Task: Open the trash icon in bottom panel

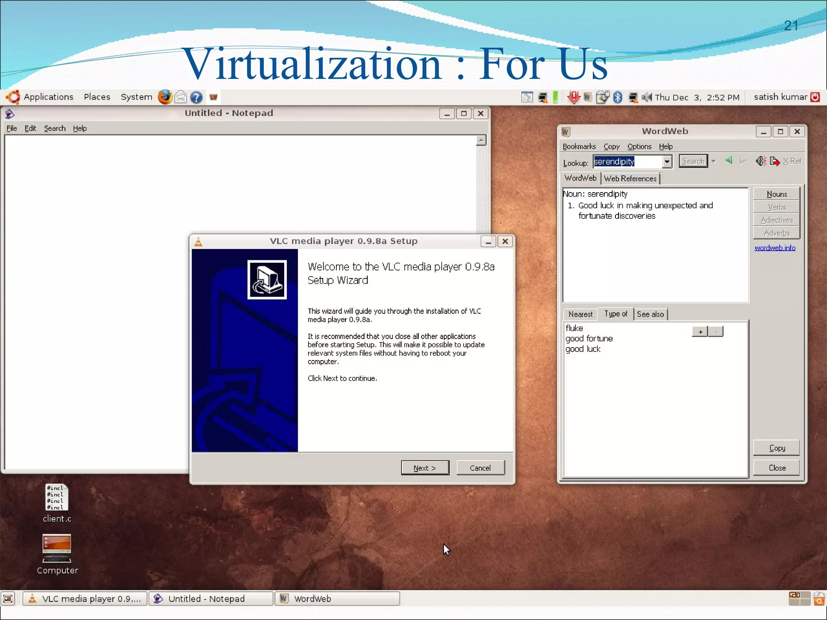Action: pos(819,599)
